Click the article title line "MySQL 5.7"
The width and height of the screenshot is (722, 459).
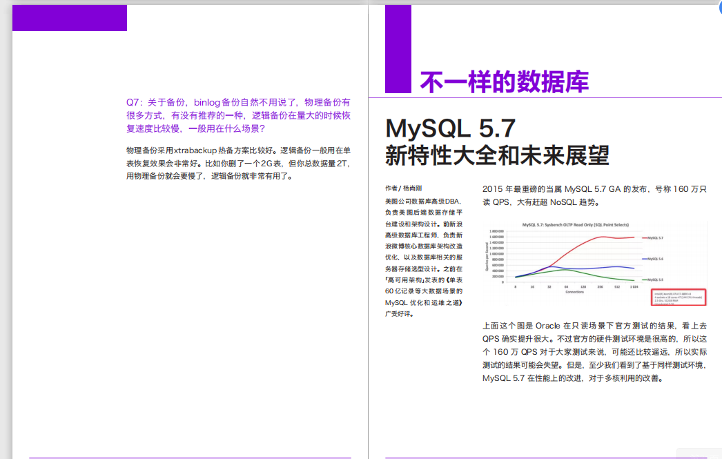click(x=450, y=128)
